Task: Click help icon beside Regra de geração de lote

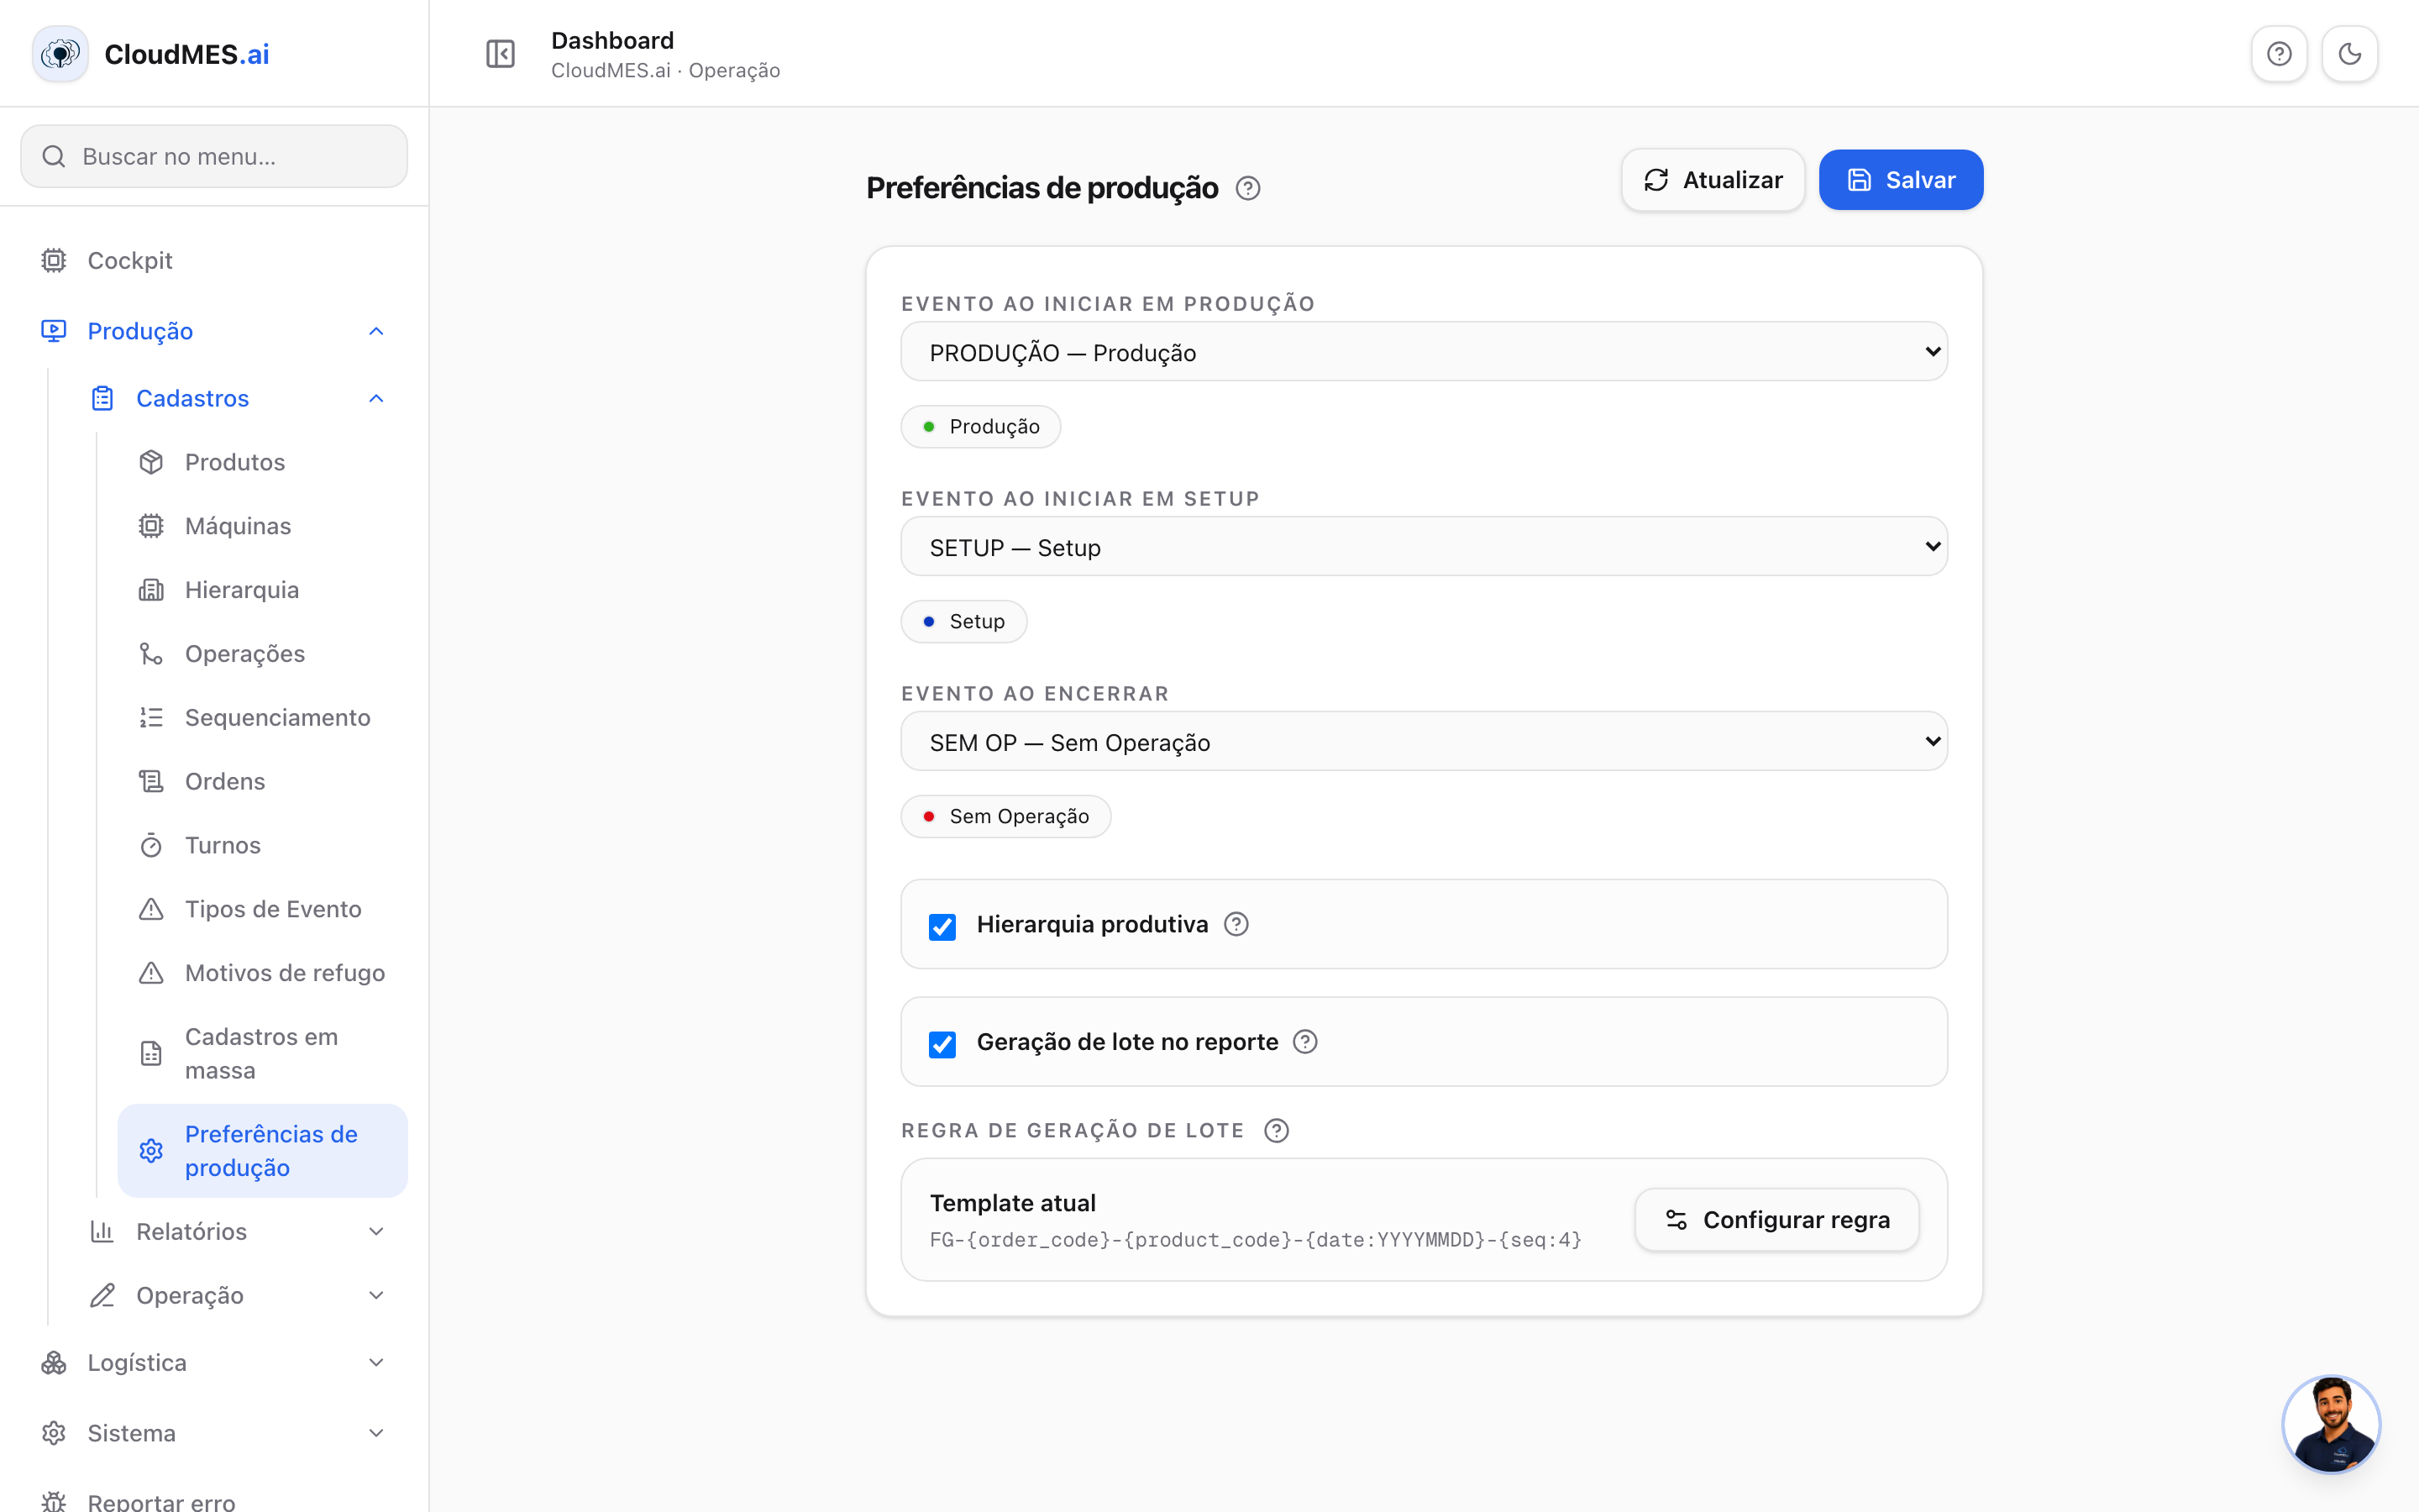Action: pos(1277,1130)
